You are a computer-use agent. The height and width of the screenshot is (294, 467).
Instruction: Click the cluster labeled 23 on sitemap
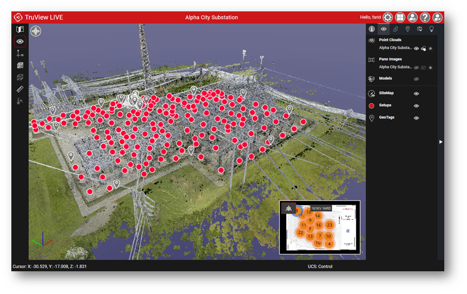[329, 225]
